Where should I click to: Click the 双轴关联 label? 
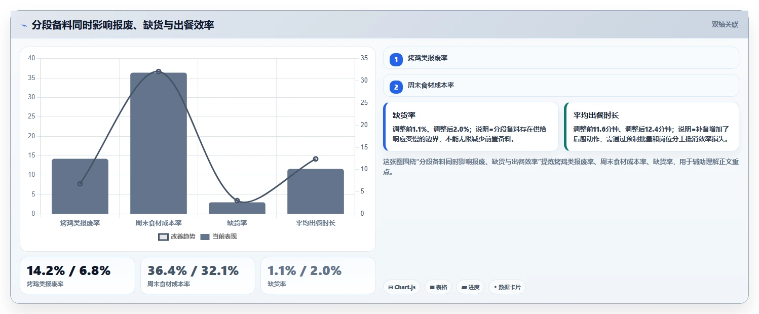pos(725,25)
